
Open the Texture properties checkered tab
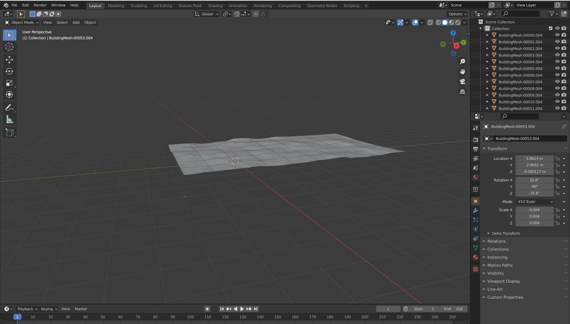(475, 269)
